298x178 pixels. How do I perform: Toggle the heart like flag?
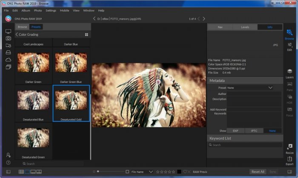[x=185, y=172]
